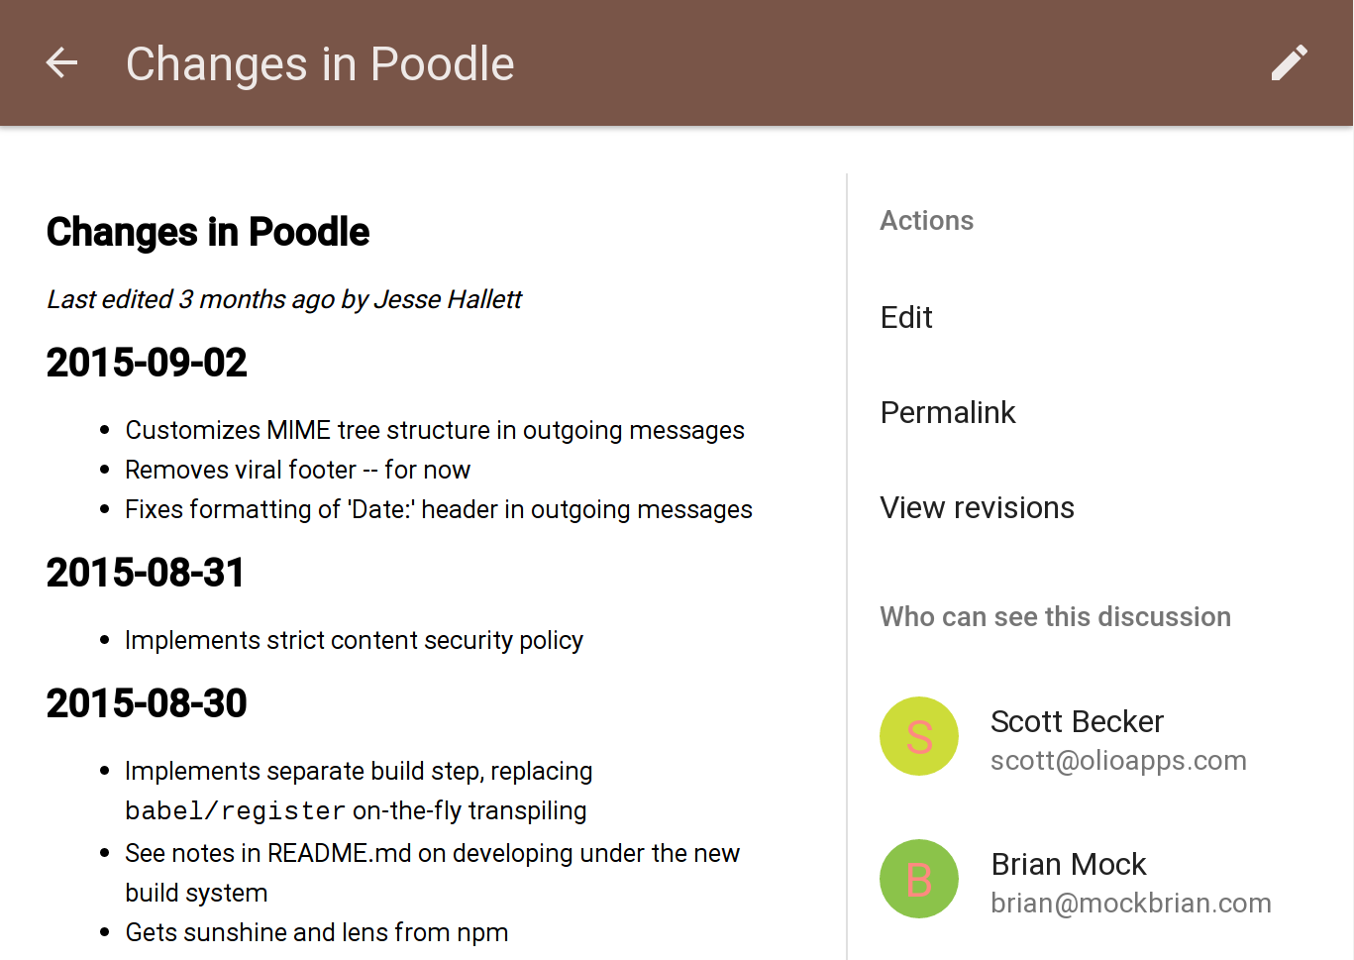1354x960 pixels.
Task: Click the pencil edit icon in header
Action: coord(1290,63)
